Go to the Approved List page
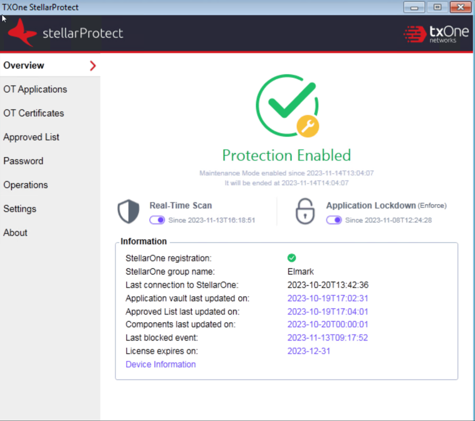Screen dimensions: 475x421 point(31,137)
